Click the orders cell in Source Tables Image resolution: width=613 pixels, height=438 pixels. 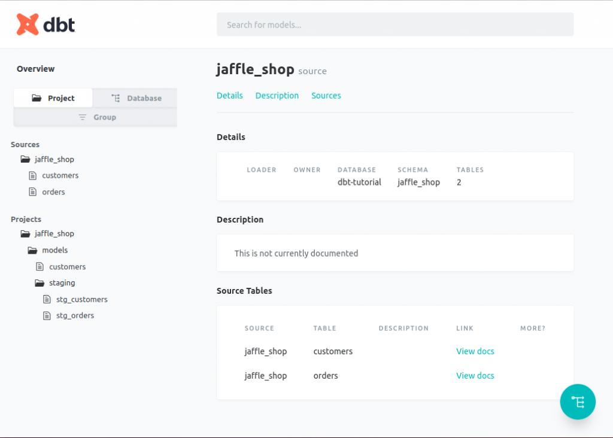click(326, 376)
